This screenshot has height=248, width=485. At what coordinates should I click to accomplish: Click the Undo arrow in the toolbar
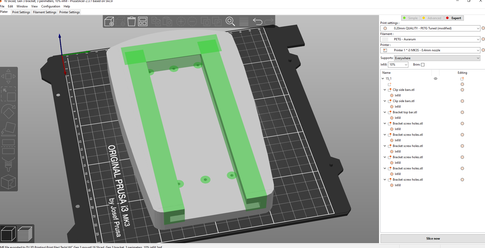point(258,21)
